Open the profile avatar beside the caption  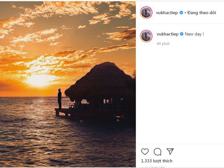(146, 36)
